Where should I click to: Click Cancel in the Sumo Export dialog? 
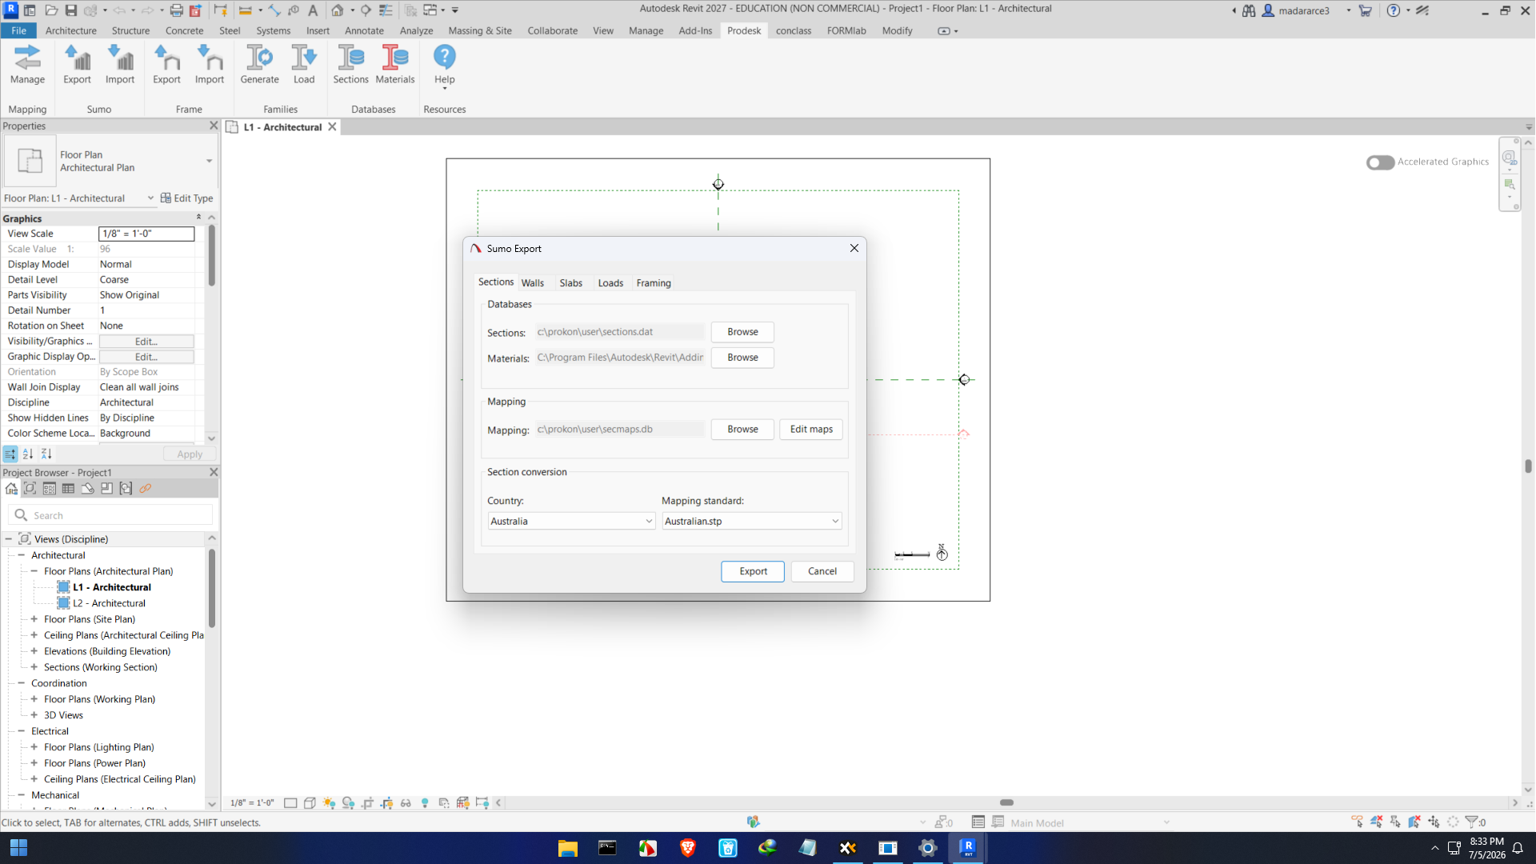point(822,571)
